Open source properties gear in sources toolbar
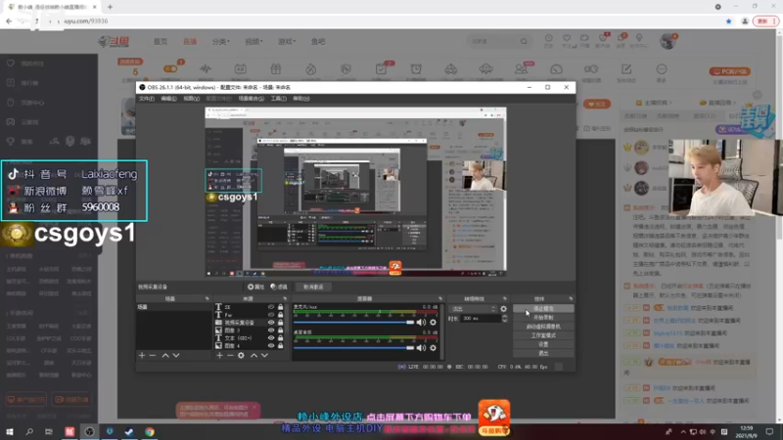The image size is (783, 440). point(241,355)
